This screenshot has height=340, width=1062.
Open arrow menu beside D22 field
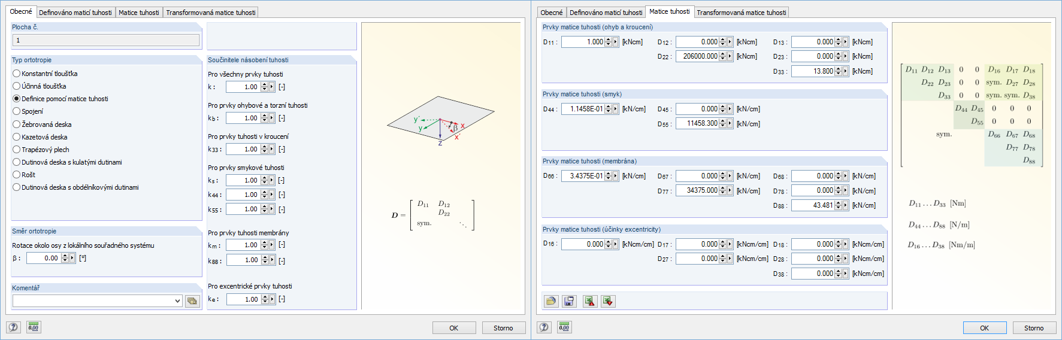coord(730,56)
